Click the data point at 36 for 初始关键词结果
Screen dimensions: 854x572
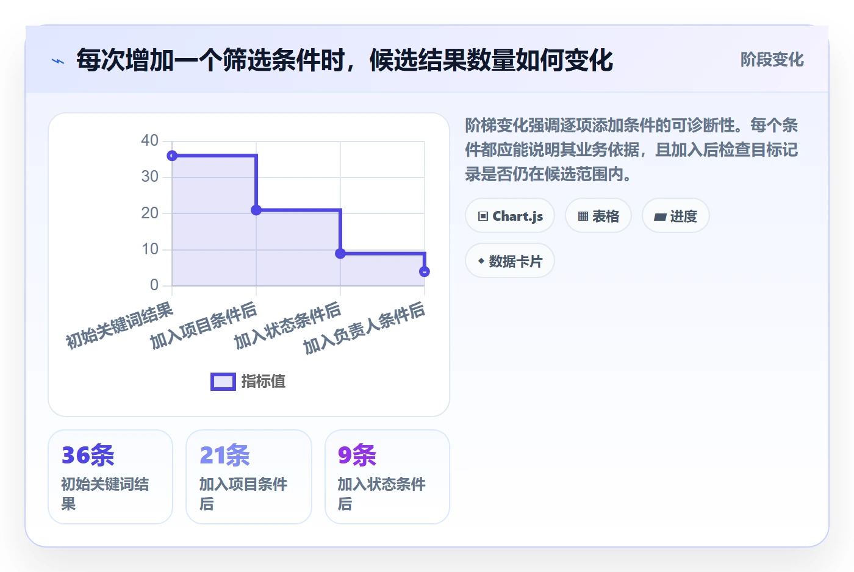[x=172, y=156]
